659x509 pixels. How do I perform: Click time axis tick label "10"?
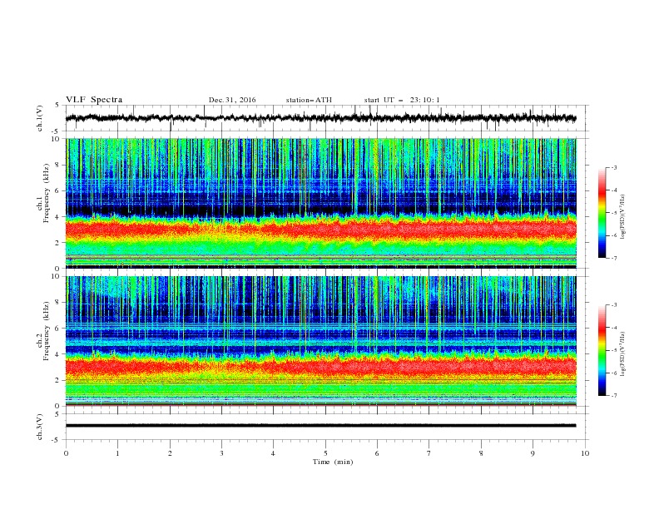(585, 453)
